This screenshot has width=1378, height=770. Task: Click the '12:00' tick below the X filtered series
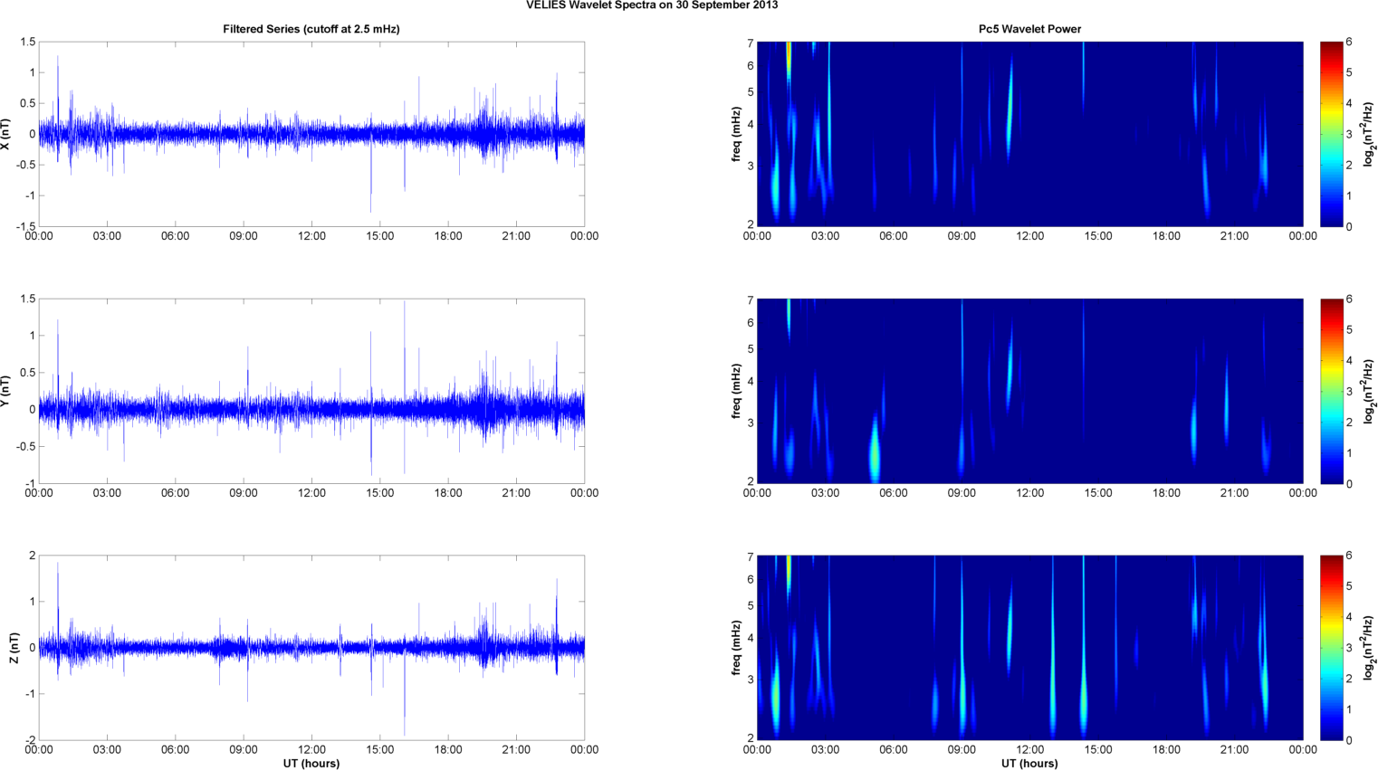click(311, 236)
